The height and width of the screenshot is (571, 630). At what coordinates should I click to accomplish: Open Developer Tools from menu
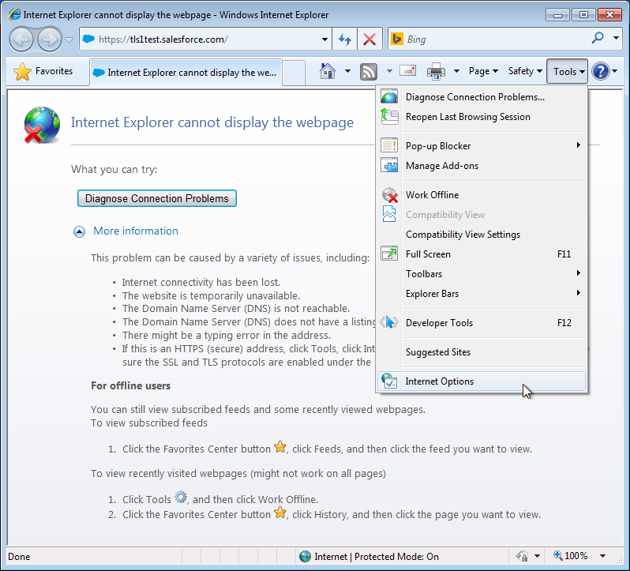[x=482, y=323]
